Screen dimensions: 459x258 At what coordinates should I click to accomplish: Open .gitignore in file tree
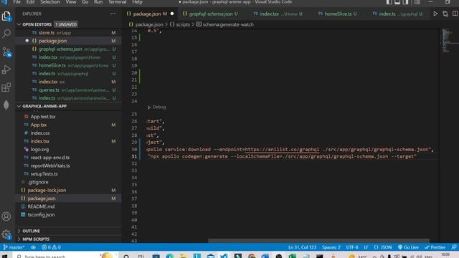pos(69,182)
